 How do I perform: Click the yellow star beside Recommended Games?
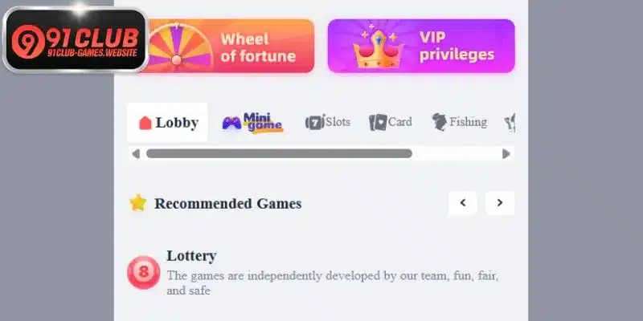[138, 203]
